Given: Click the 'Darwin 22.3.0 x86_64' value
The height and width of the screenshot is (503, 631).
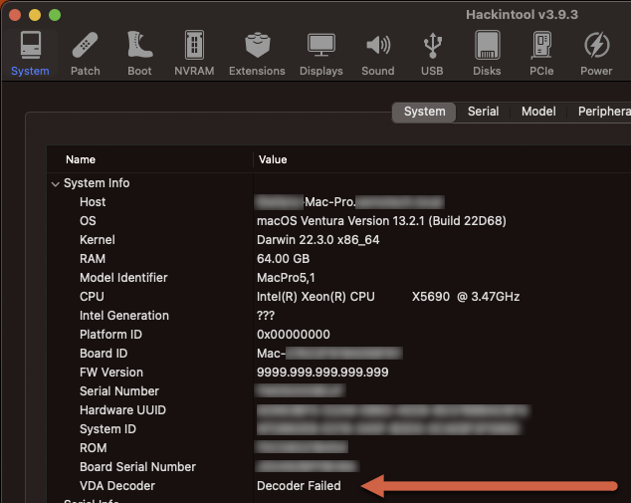Looking at the screenshot, I should (317, 240).
